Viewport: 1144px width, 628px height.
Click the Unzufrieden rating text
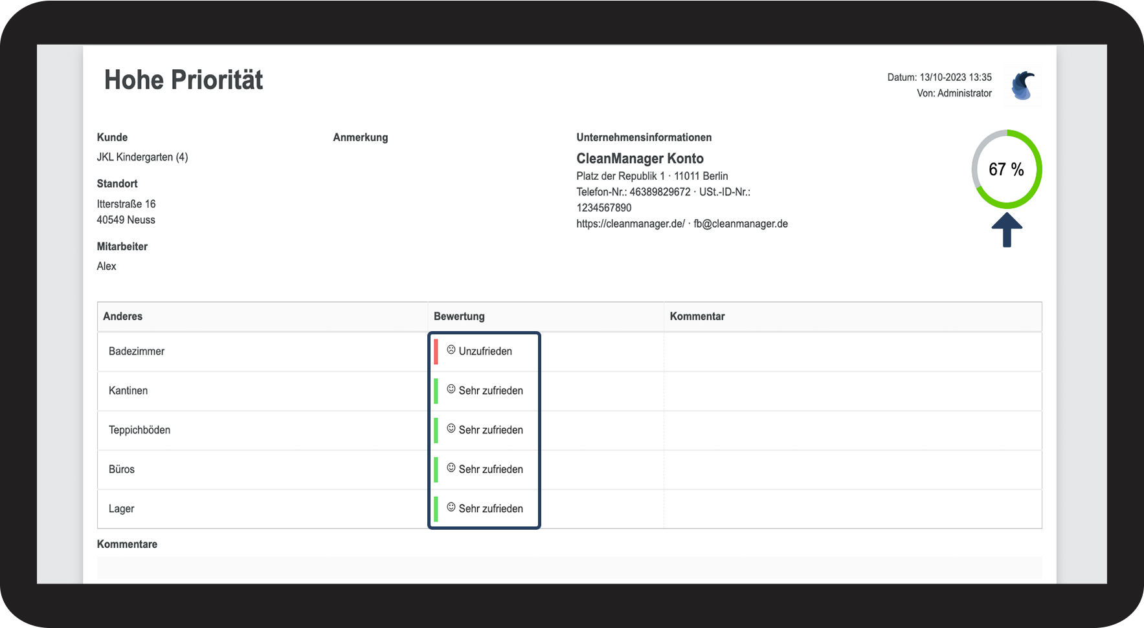pyautogui.click(x=486, y=351)
